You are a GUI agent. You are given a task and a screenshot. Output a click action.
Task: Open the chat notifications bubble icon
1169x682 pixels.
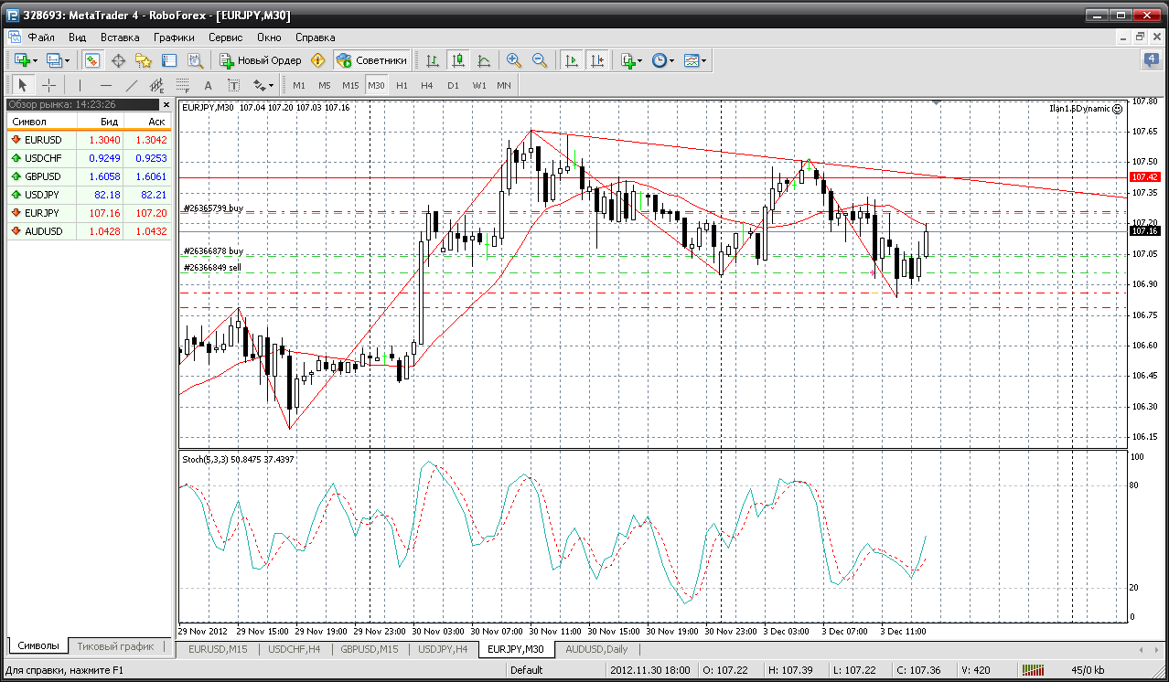click(1151, 60)
